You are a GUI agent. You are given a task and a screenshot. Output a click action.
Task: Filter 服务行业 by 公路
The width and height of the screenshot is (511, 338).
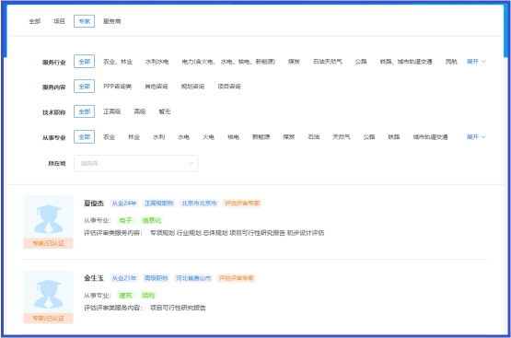pos(361,62)
